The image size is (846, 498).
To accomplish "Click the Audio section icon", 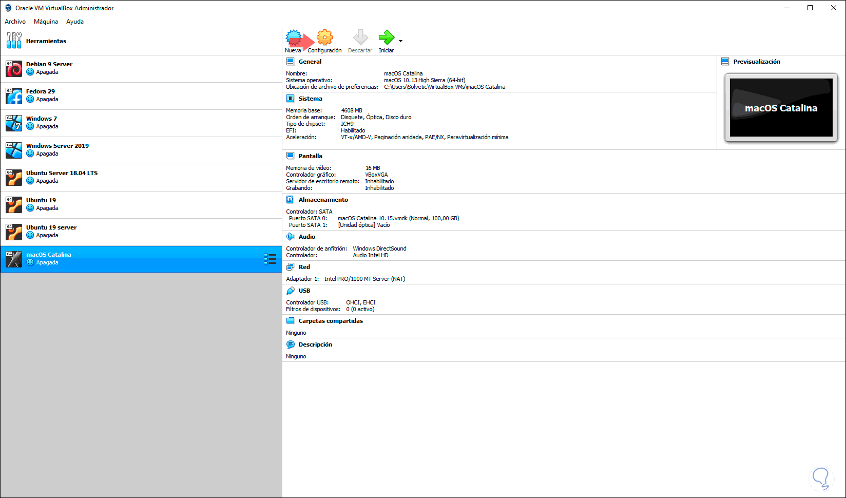I will tap(291, 237).
